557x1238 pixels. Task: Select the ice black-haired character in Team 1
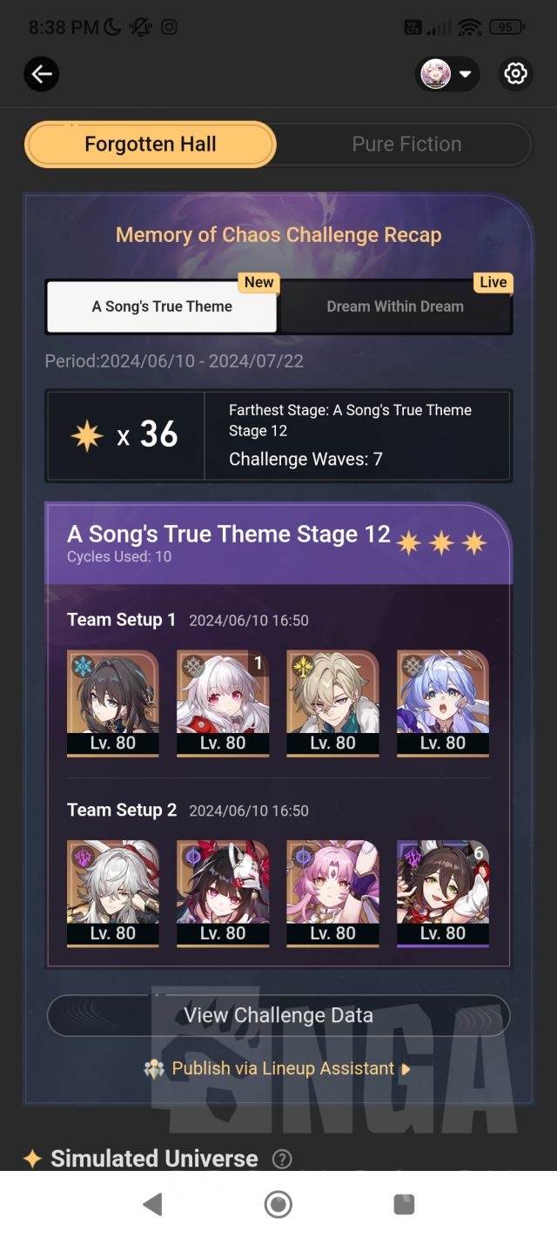point(113,703)
